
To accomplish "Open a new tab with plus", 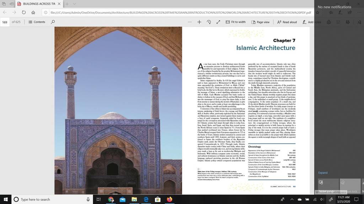I will pos(67,4).
